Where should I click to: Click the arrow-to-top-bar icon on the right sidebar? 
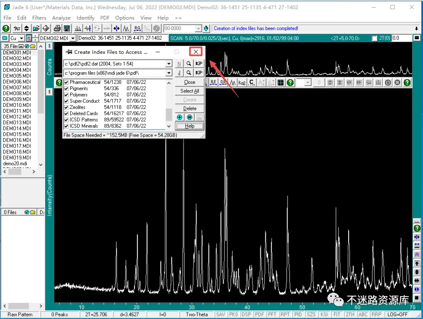pyautogui.click(x=417, y=263)
